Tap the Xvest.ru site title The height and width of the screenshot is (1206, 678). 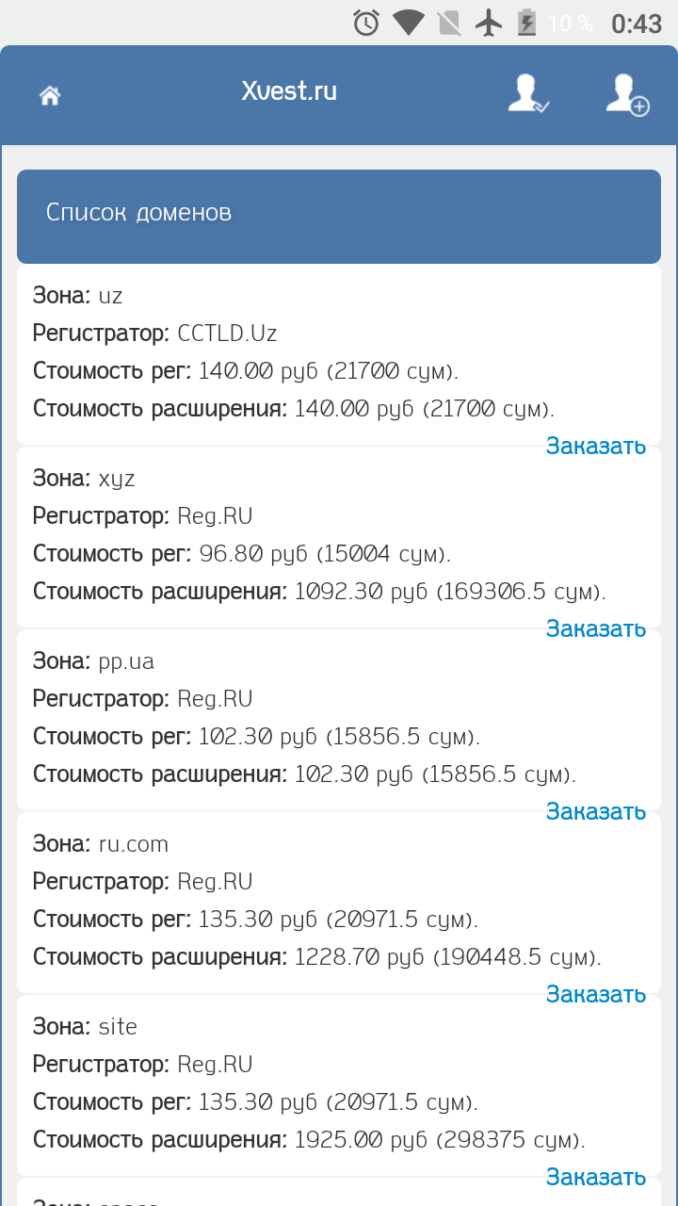pyautogui.click(x=289, y=91)
